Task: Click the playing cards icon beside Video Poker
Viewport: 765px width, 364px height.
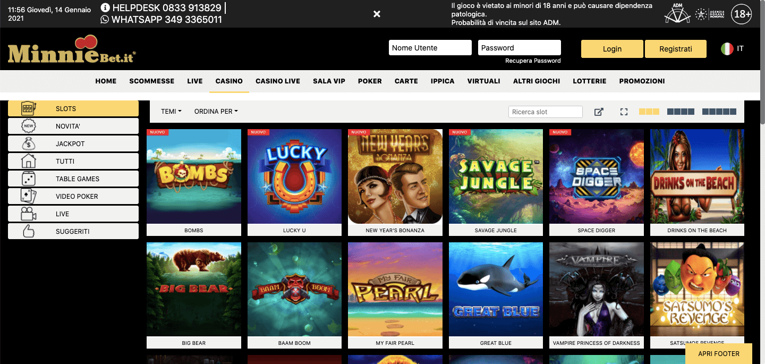Action: point(28,196)
